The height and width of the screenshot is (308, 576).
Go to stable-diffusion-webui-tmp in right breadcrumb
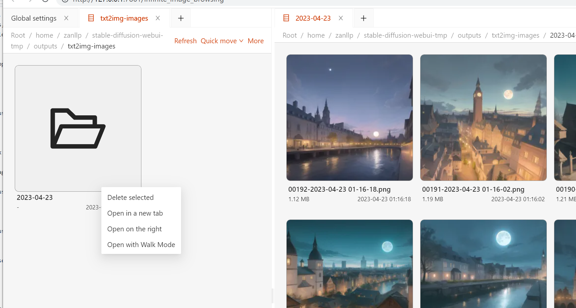(x=405, y=35)
